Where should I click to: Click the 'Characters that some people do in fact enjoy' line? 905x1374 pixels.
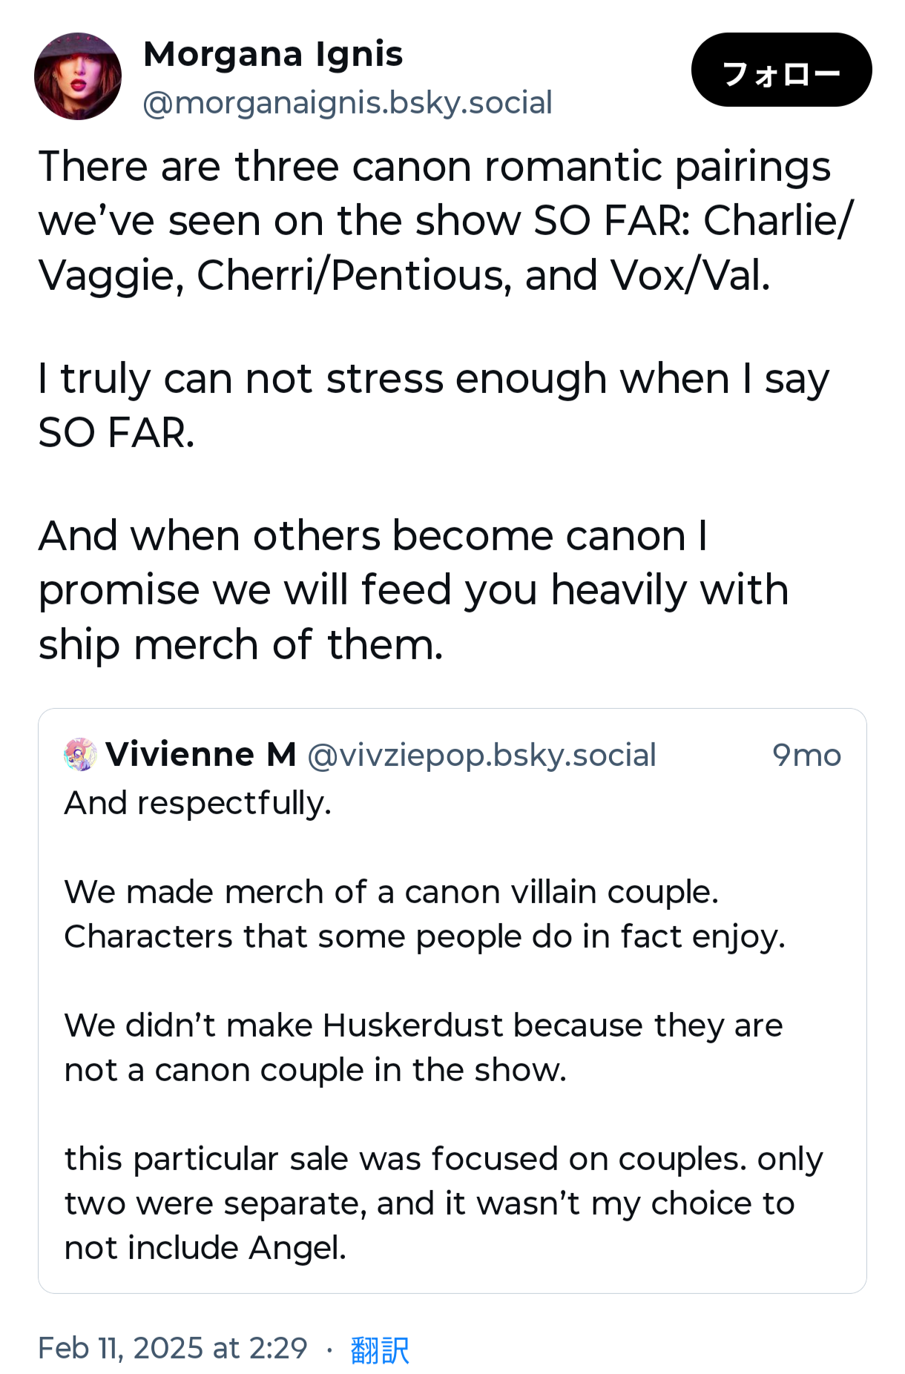pyautogui.click(x=424, y=937)
